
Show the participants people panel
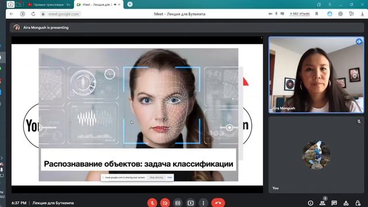[322, 203]
